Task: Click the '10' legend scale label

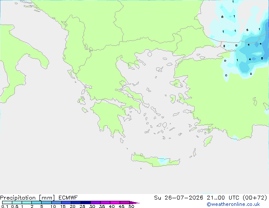Action: point(53,206)
